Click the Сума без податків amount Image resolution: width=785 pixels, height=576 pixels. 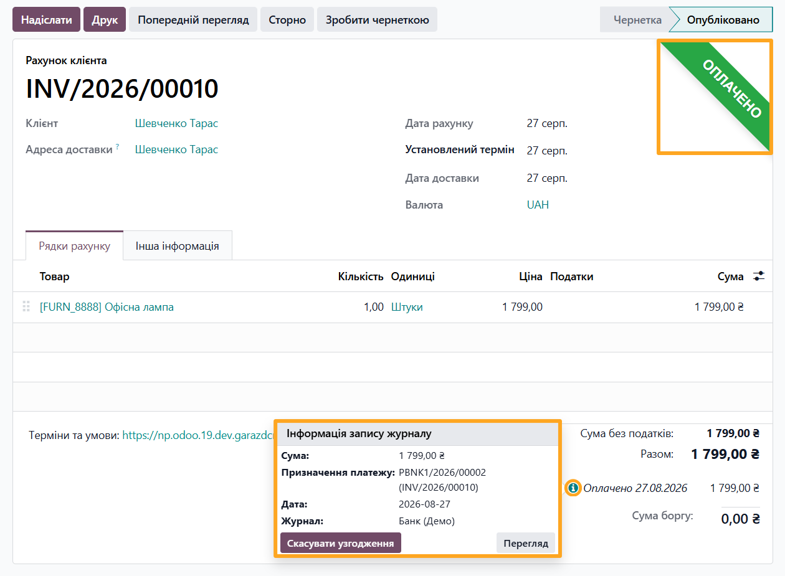click(x=733, y=433)
